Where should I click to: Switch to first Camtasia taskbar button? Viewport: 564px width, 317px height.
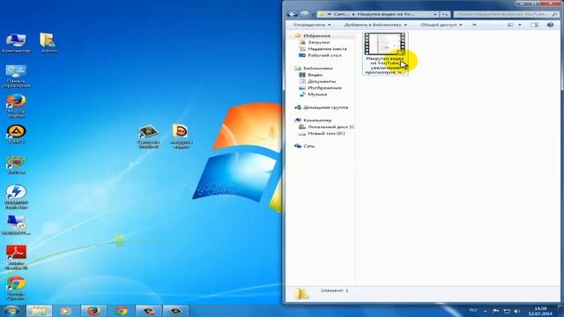click(148, 311)
